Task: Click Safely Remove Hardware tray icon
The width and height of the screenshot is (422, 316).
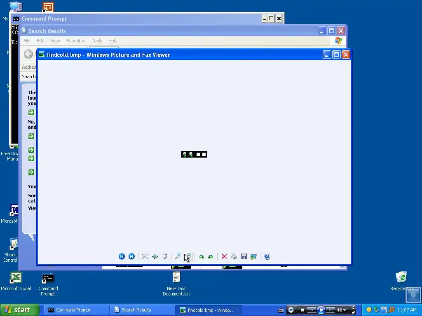Action: [376, 310]
